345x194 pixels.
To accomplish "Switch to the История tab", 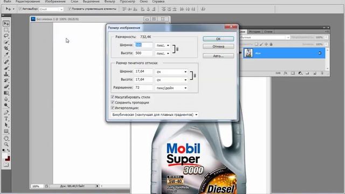I will [254, 32].
